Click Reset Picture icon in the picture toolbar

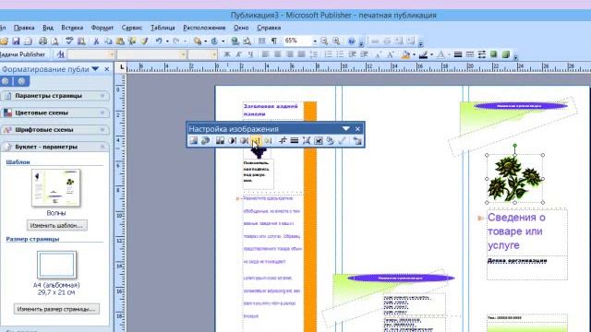point(357,140)
